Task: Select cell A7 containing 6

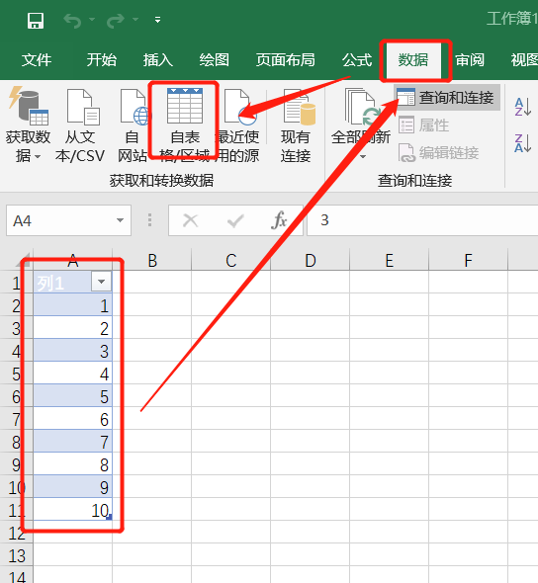Action: point(73,418)
